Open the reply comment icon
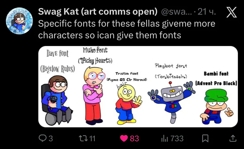Image resolution: width=244 pixels, height=149 pixels. pyautogui.click(x=42, y=138)
